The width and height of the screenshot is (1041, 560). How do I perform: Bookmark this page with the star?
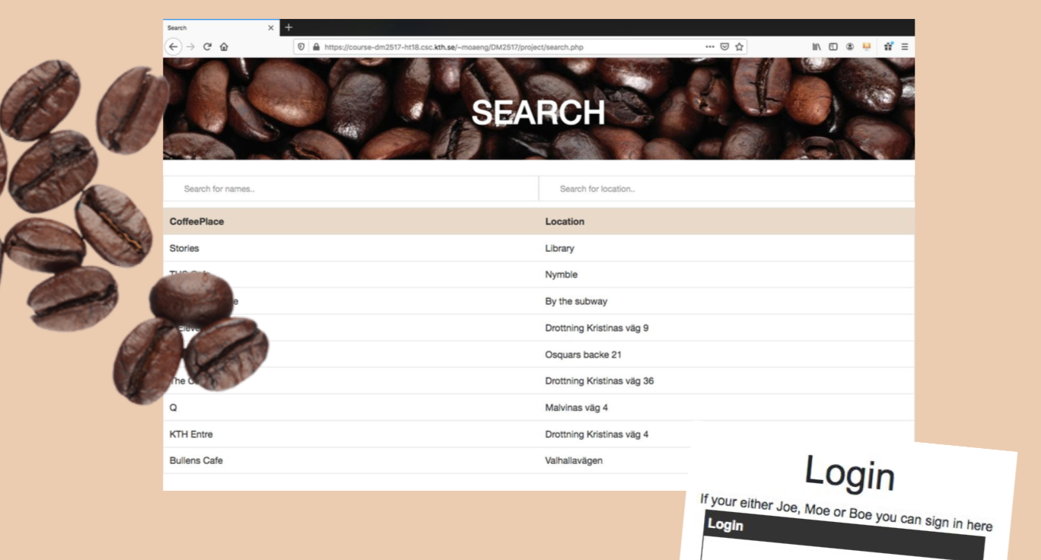pyautogui.click(x=739, y=46)
